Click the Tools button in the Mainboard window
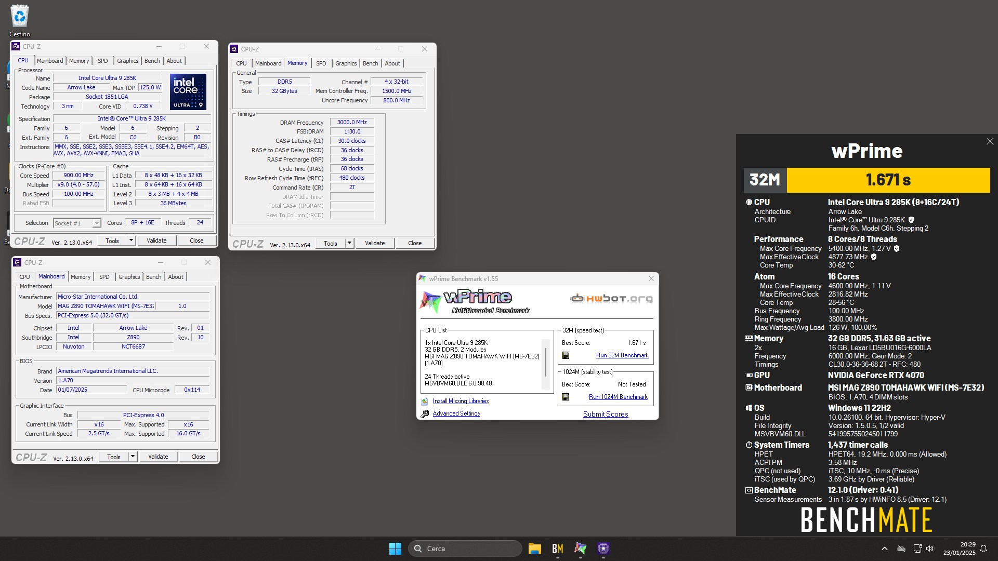Image resolution: width=998 pixels, height=561 pixels. pos(114,457)
